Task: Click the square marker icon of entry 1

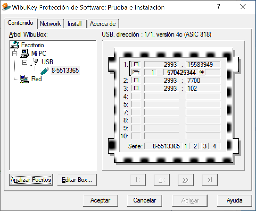Action: 136,64
